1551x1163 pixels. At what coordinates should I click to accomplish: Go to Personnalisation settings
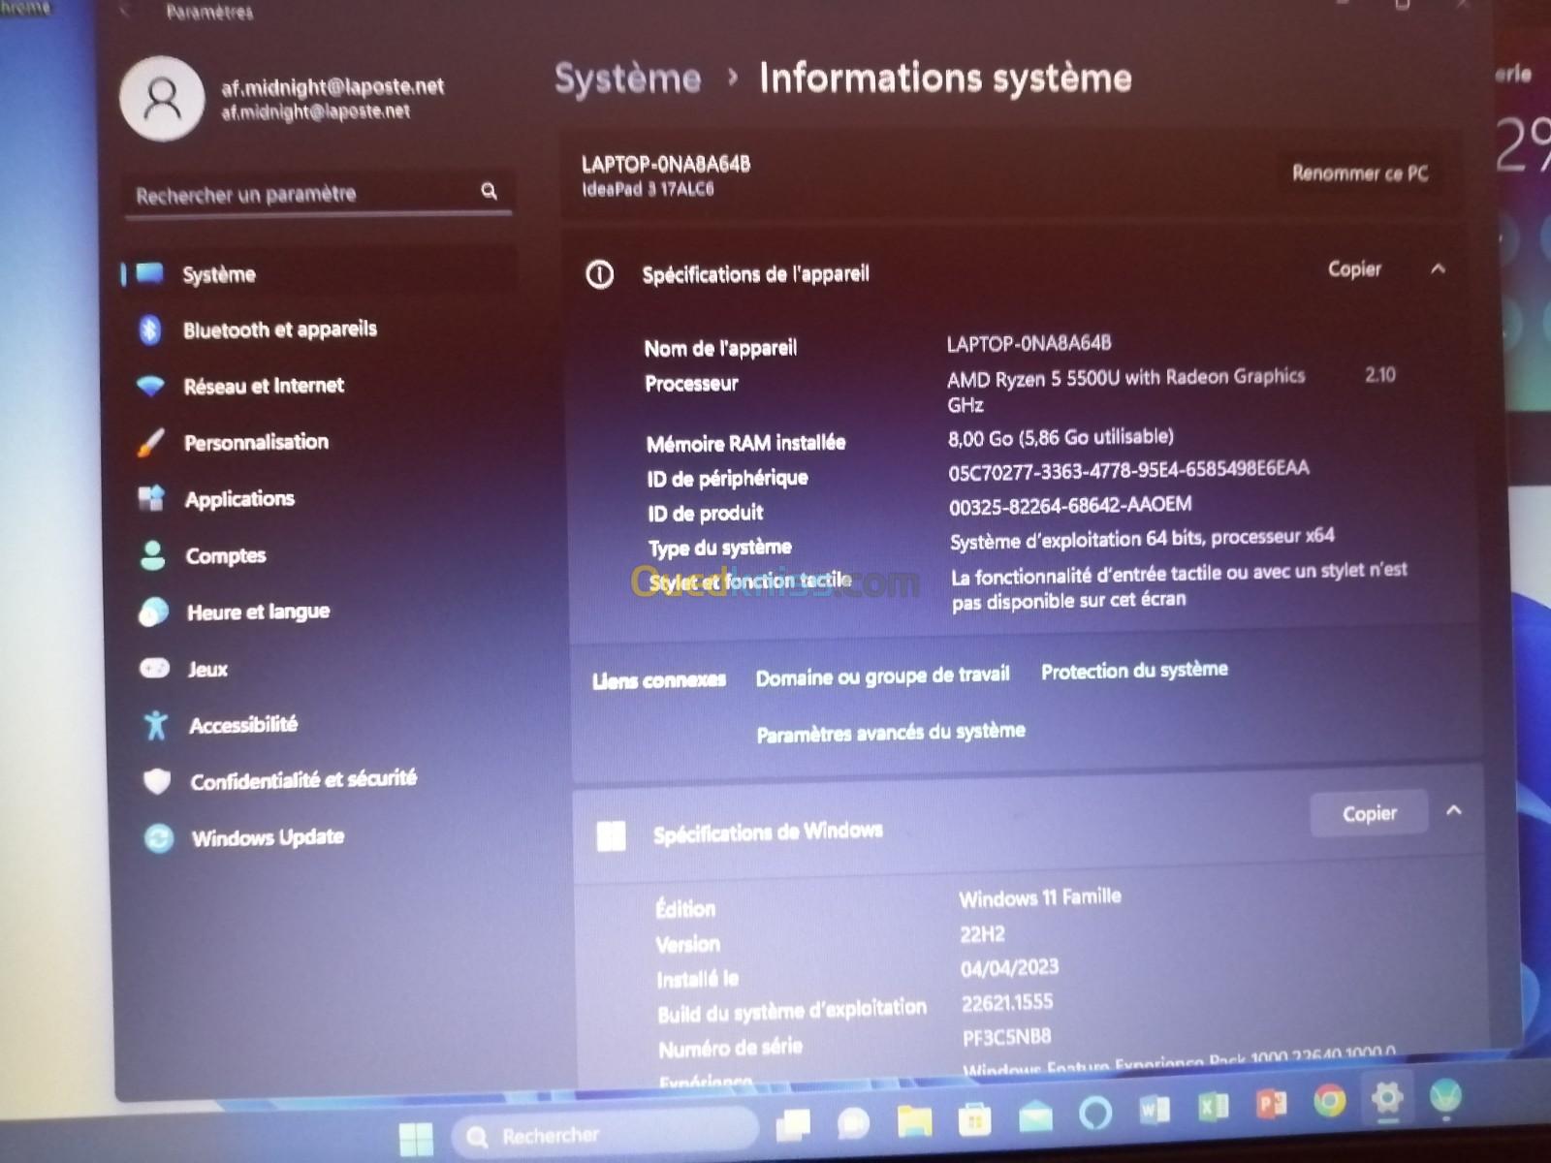click(x=257, y=442)
